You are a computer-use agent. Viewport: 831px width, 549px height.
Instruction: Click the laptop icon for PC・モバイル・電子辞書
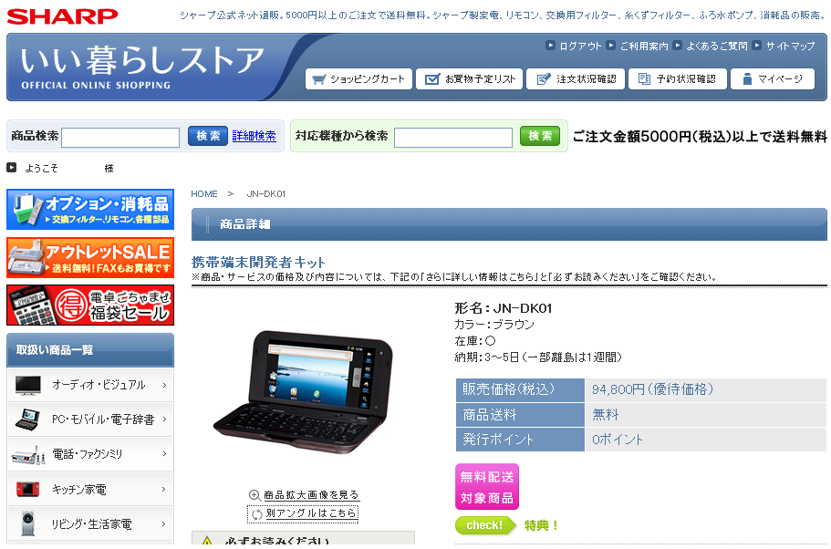pyautogui.click(x=28, y=420)
